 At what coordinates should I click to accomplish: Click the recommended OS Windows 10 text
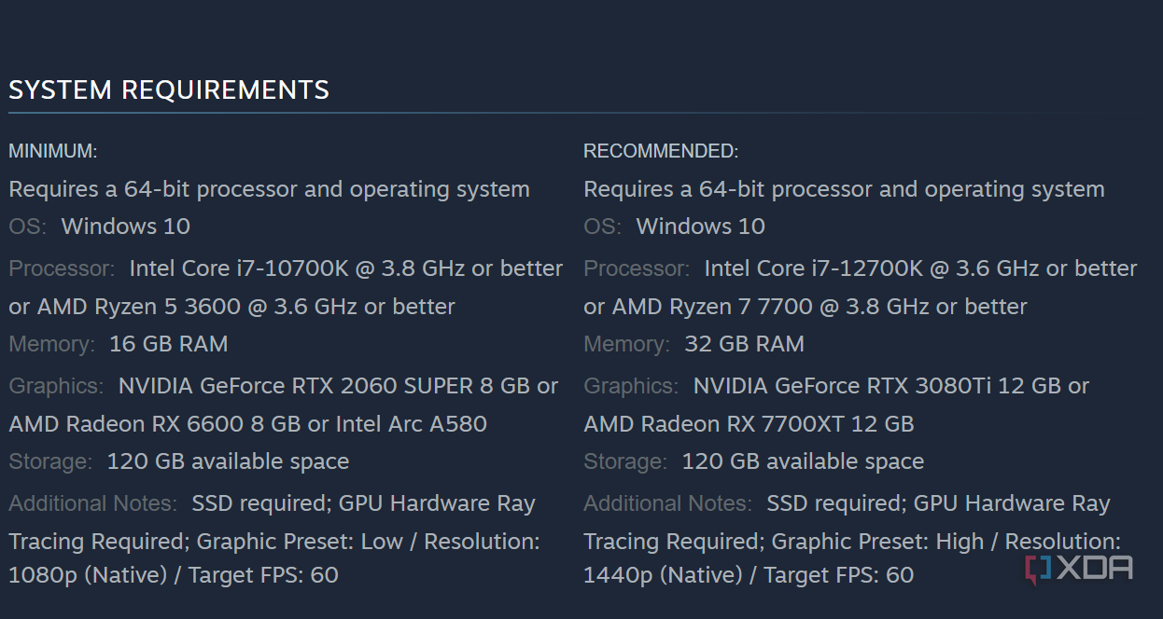700,227
